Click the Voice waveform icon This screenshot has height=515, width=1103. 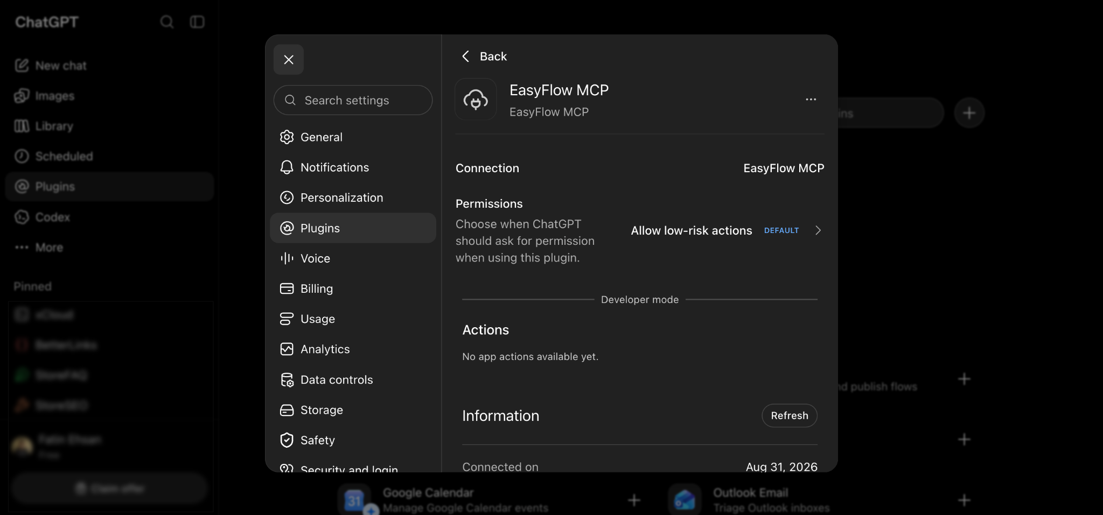point(287,258)
